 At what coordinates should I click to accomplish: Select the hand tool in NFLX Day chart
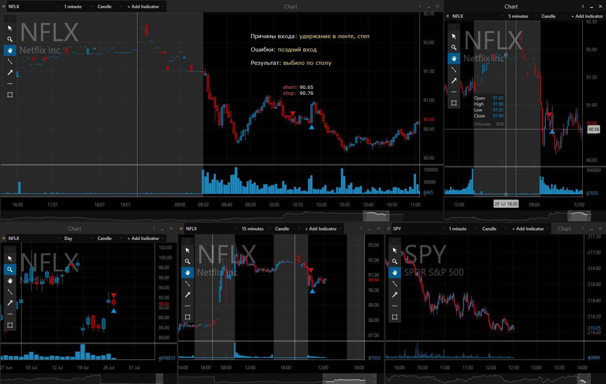point(10,281)
